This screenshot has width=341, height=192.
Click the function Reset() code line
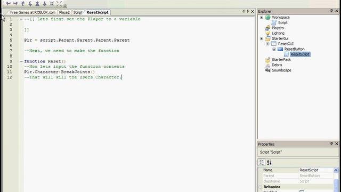coord(45,61)
